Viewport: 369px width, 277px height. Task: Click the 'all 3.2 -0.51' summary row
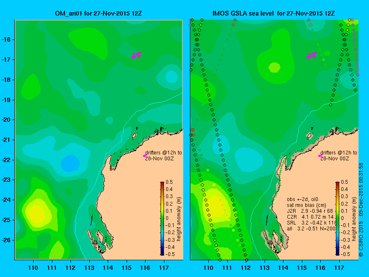[311, 228]
